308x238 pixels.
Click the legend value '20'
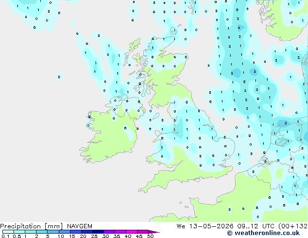(x=83, y=236)
